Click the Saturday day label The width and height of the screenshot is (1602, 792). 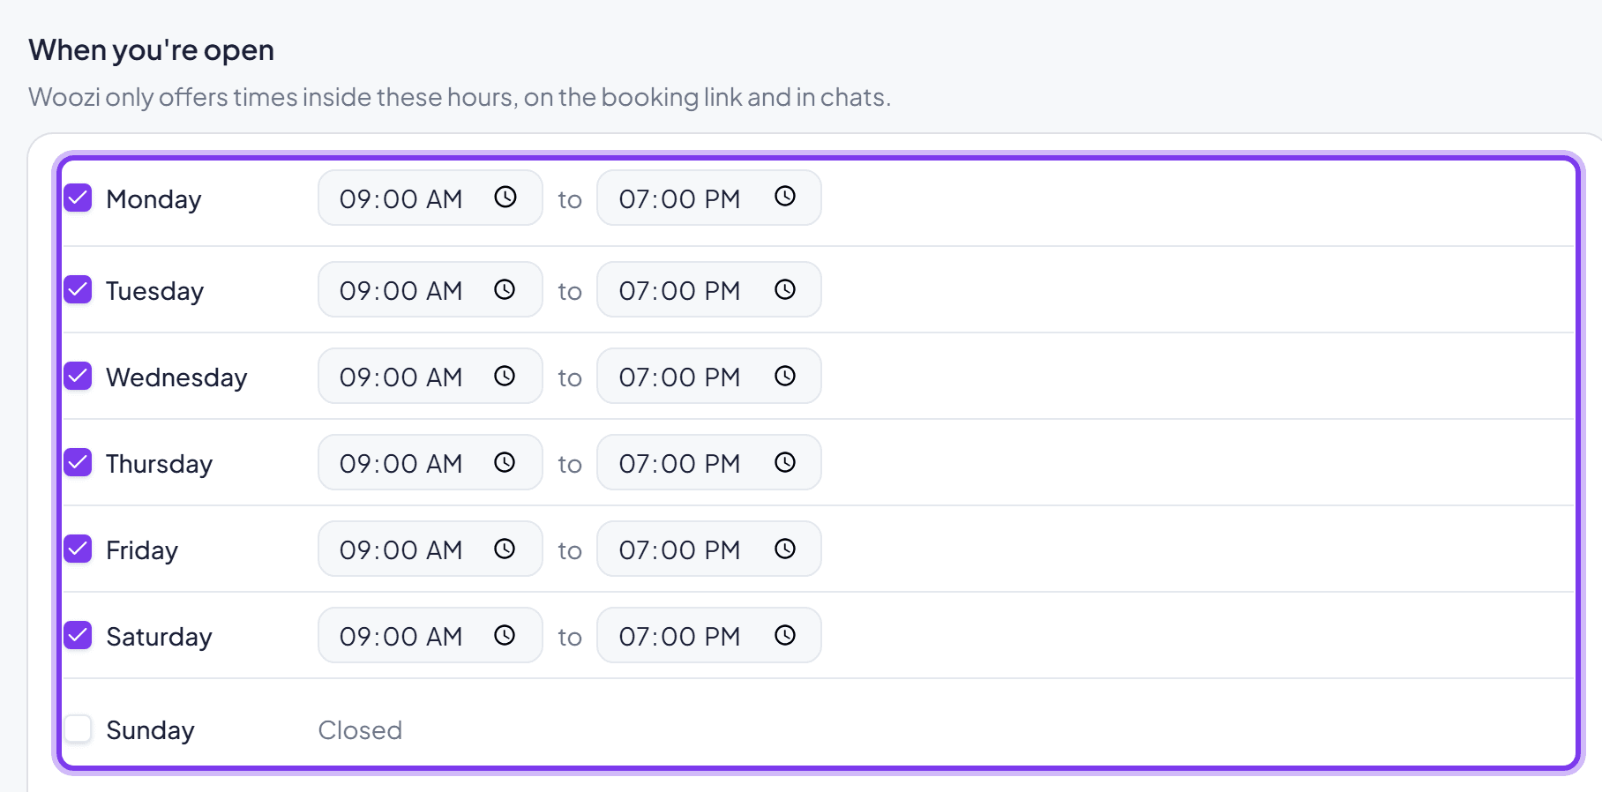(x=159, y=637)
